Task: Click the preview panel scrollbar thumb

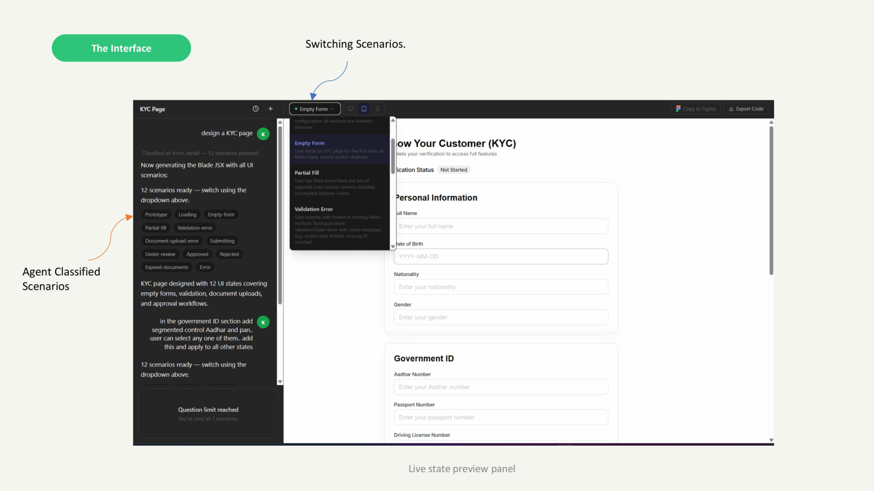Action: tap(771, 200)
